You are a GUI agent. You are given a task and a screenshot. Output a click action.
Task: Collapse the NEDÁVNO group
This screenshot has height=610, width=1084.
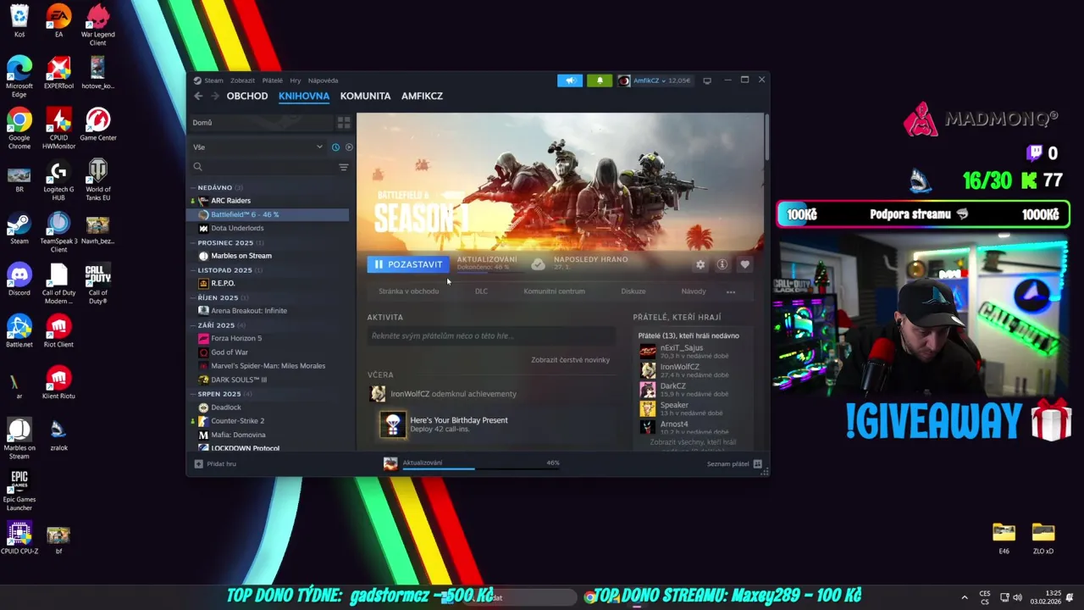pyautogui.click(x=215, y=187)
